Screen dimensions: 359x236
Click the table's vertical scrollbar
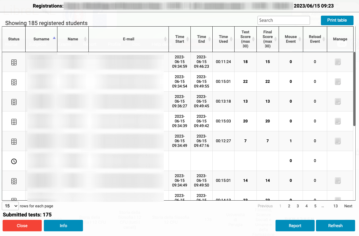pyautogui.click(x=354, y=89)
